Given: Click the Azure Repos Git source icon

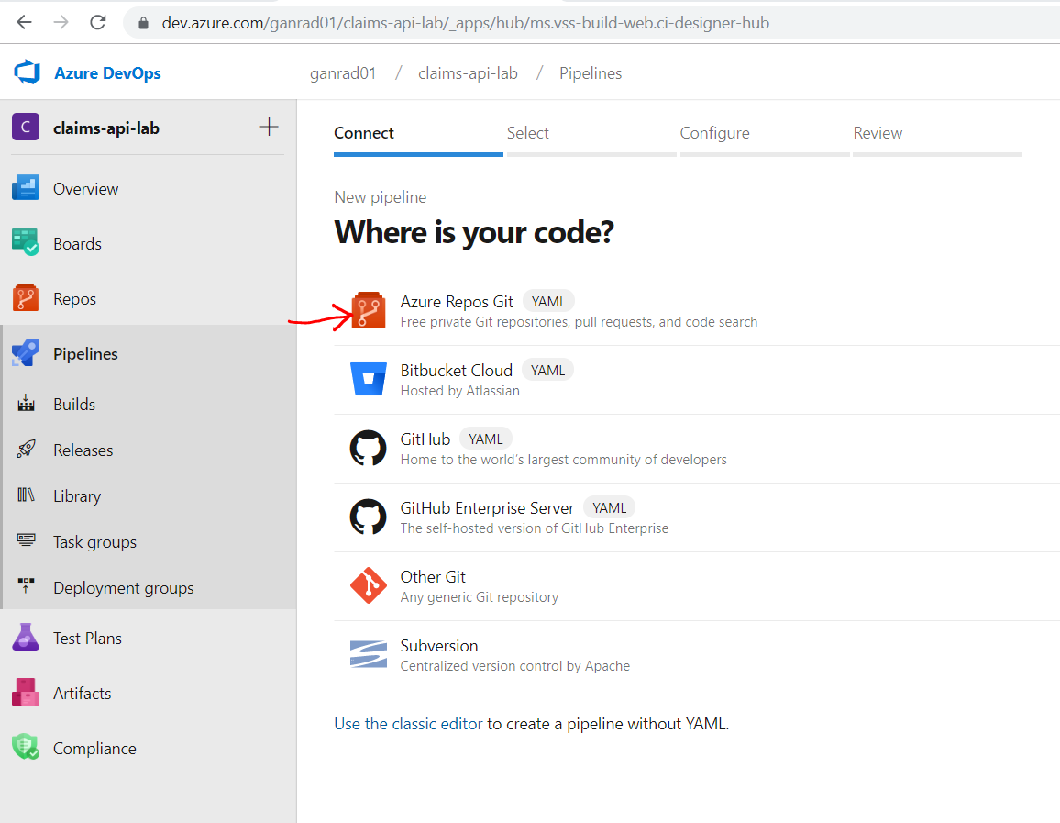Looking at the screenshot, I should 369,310.
